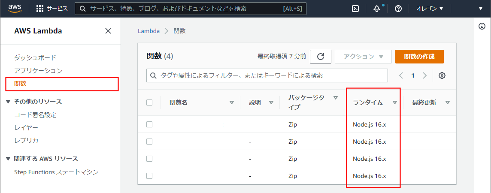Close the AWS Lambda sidebar
491x193 pixels.
(108, 31)
